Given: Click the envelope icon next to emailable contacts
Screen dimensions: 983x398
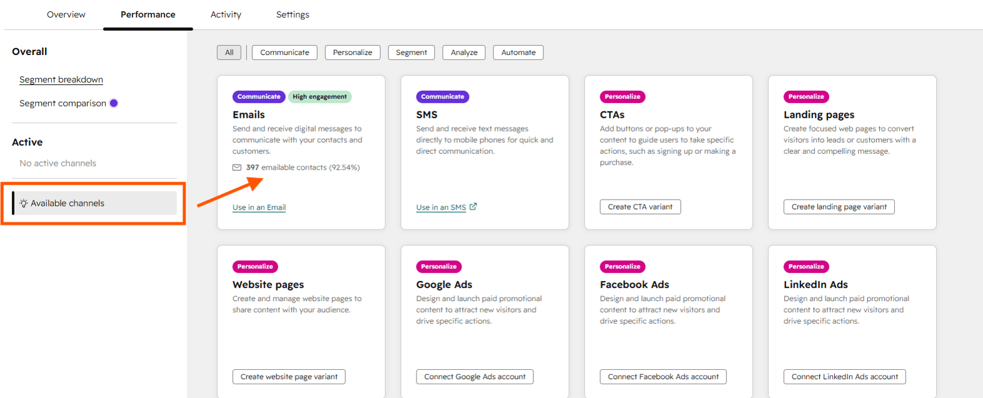Looking at the screenshot, I should (237, 168).
